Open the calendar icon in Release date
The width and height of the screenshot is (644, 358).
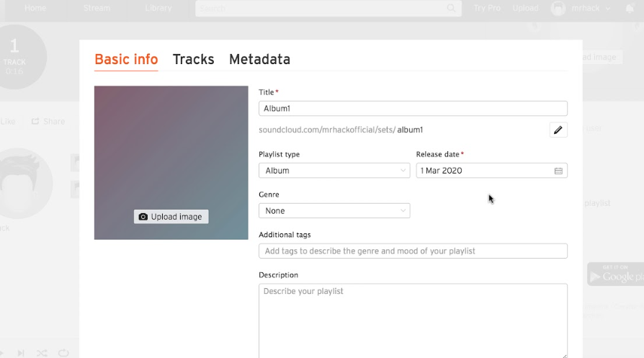click(558, 171)
